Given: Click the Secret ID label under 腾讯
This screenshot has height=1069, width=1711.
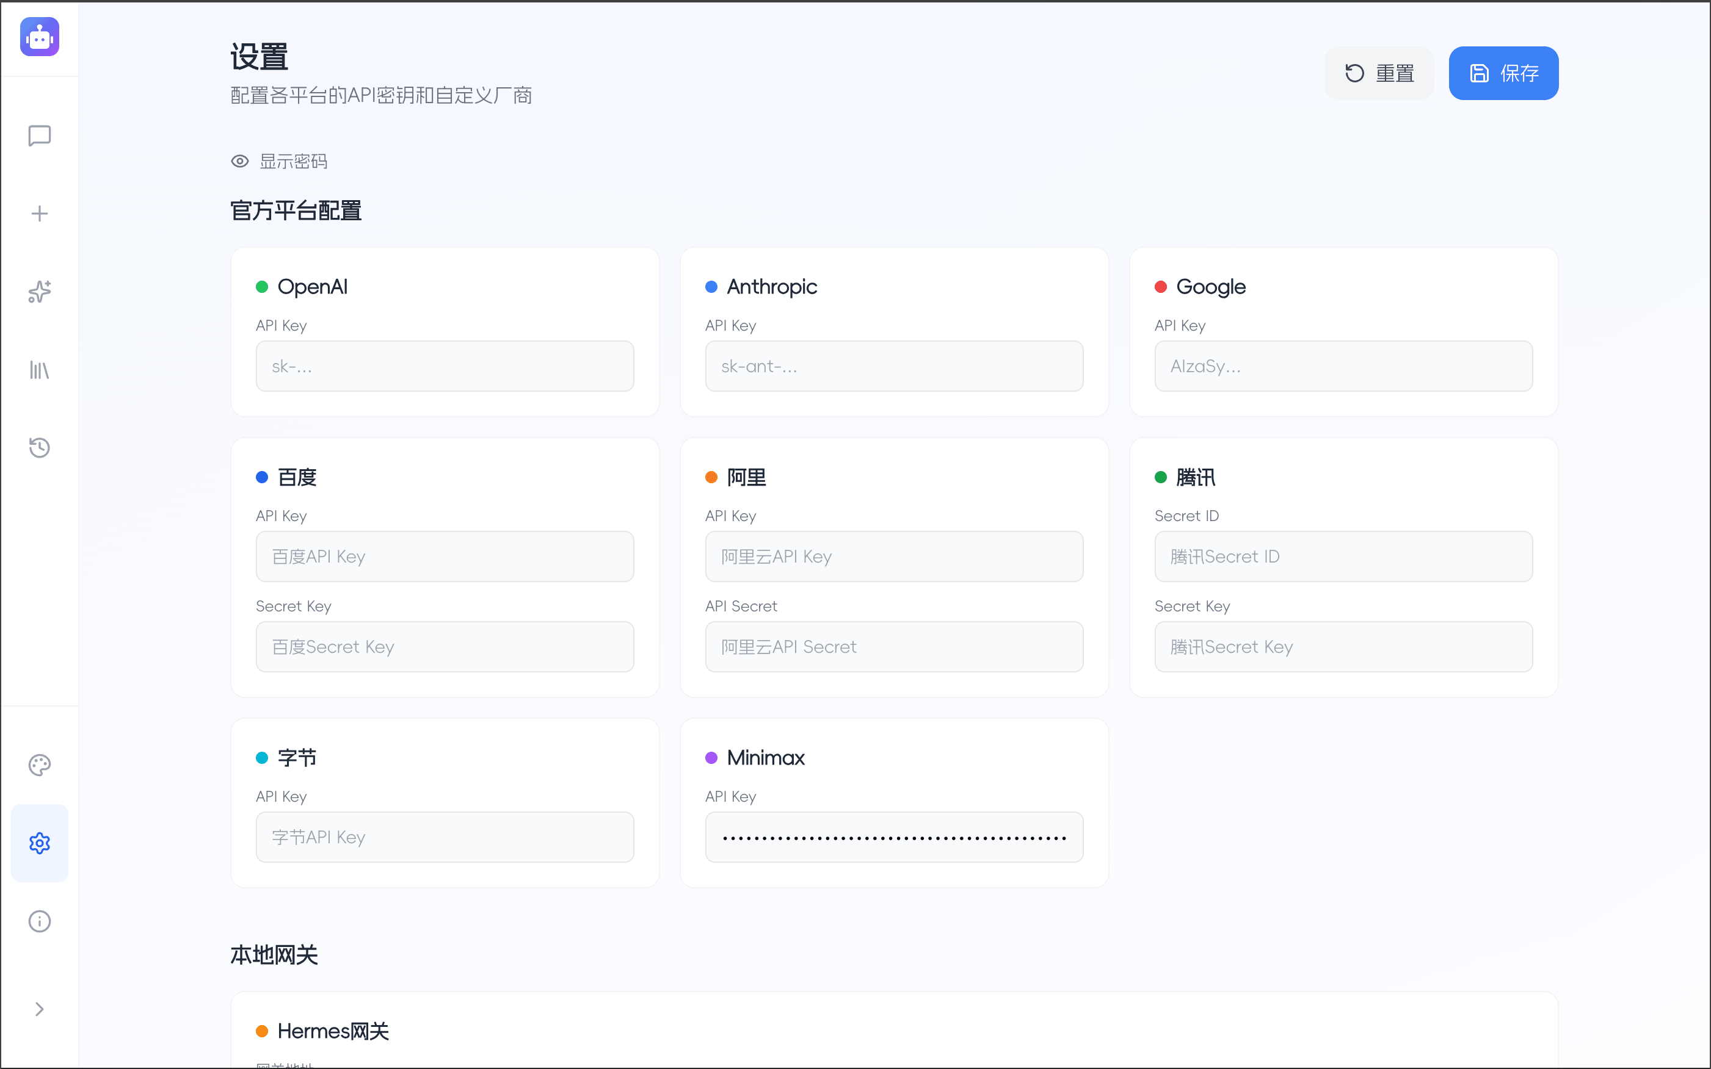Looking at the screenshot, I should click(1186, 516).
